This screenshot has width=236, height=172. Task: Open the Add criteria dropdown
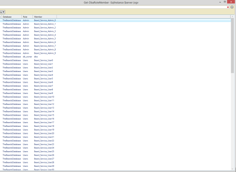click(3, 12)
